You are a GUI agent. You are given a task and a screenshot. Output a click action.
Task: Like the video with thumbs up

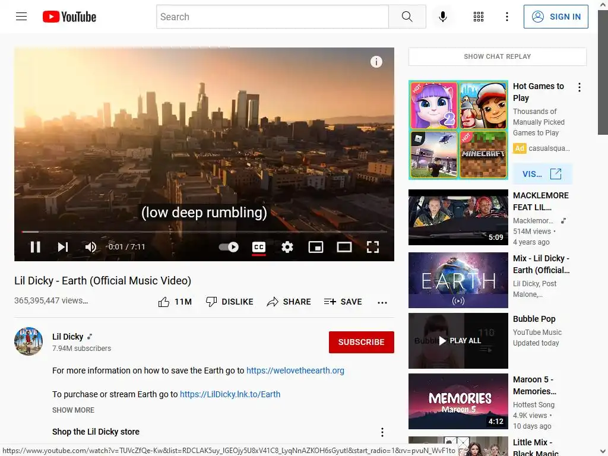(x=175, y=302)
